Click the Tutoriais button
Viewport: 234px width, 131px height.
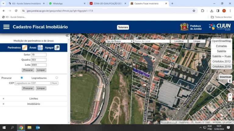pyautogui.click(x=123, y=27)
